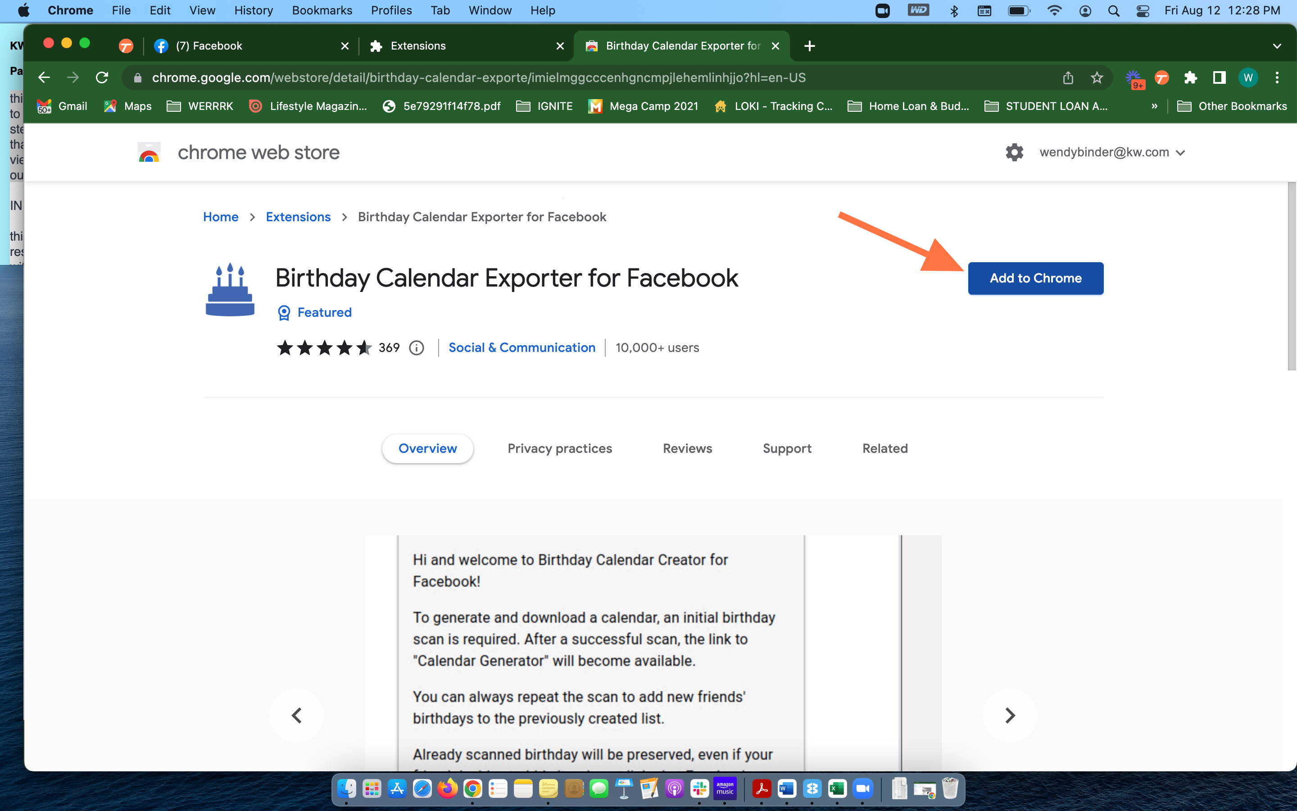Open Slack in the Dock
1297x811 pixels.
click(699, 788)
